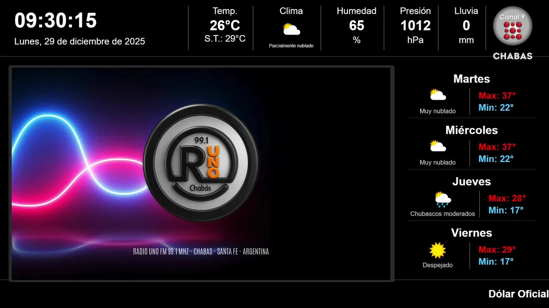Click the mm unit under Lluvia

coord(466,40)
